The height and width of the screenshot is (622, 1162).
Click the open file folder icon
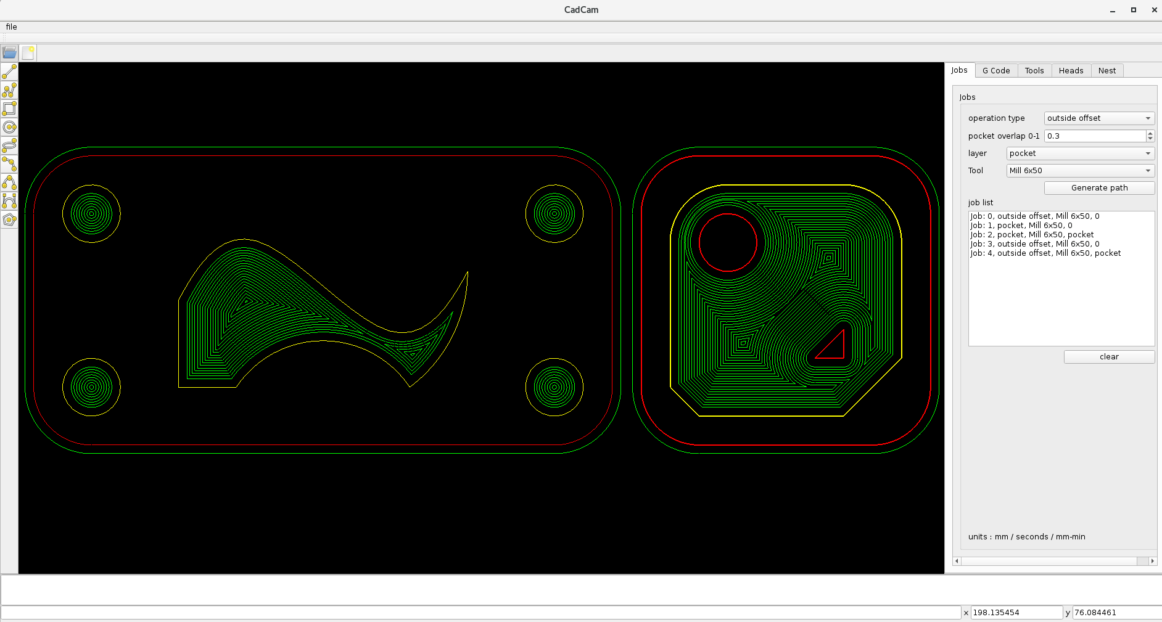(9, 53)
